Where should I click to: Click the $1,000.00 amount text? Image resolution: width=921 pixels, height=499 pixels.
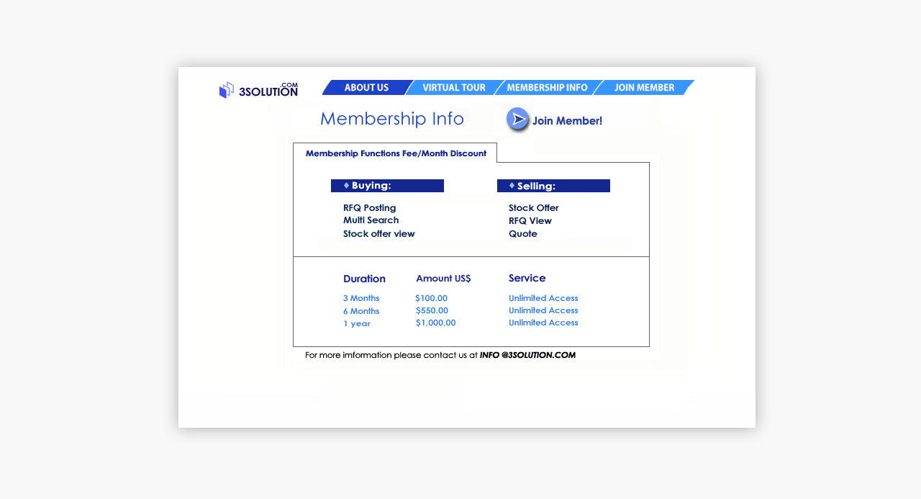point(435,323)
